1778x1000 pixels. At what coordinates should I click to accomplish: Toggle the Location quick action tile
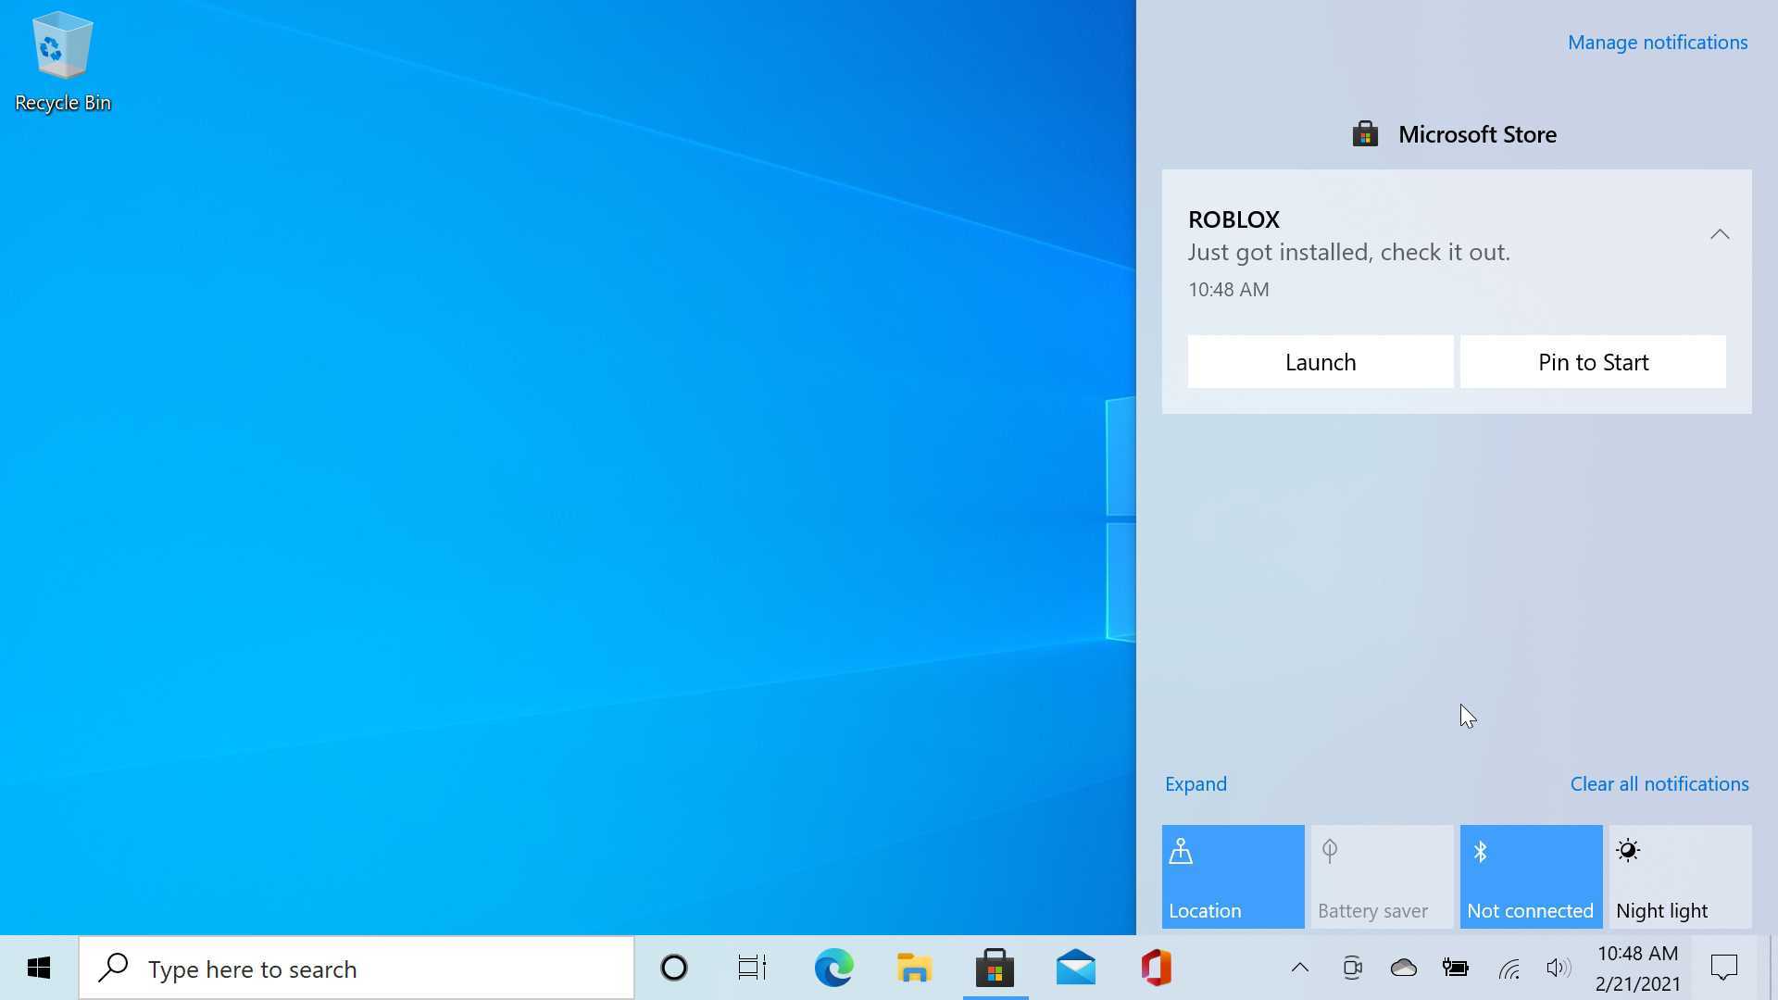(1233, 876)
